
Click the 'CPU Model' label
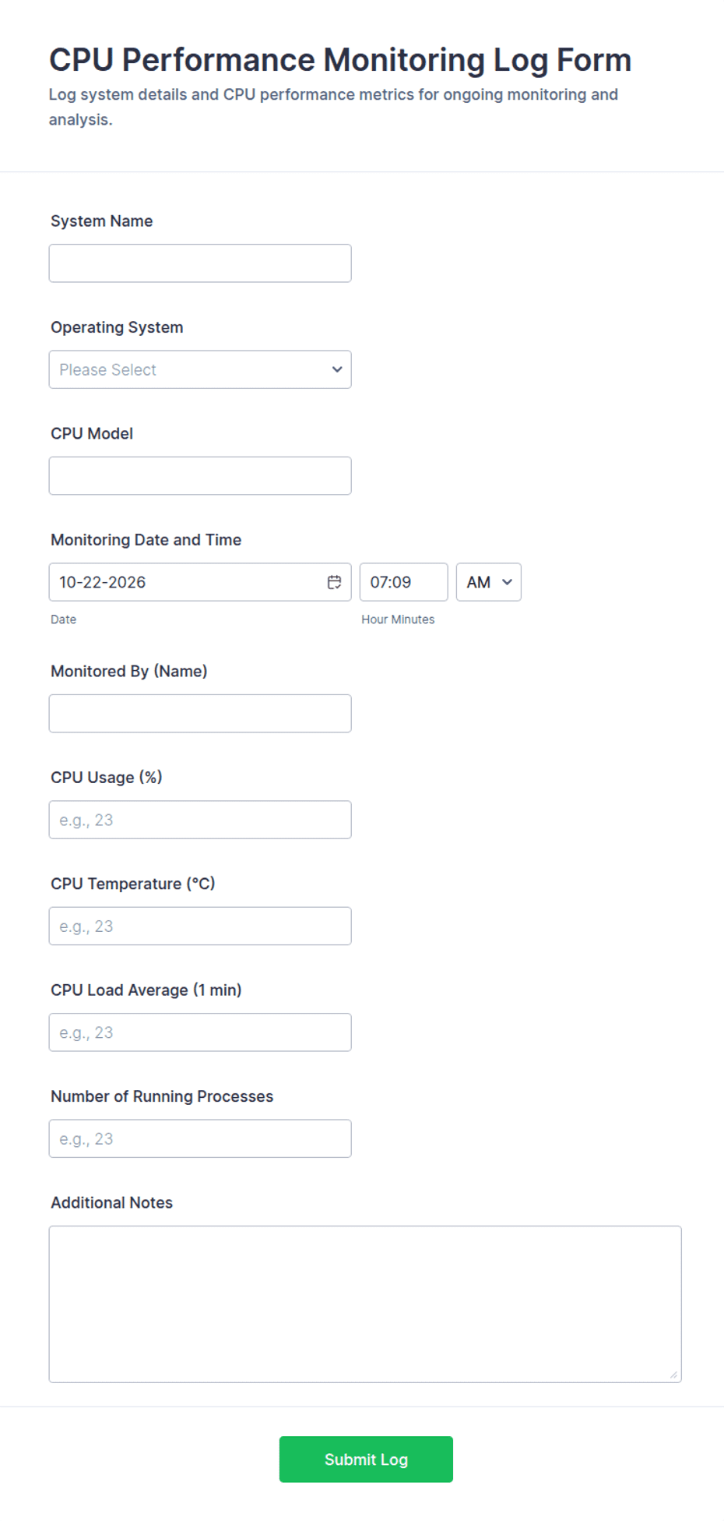92,434
